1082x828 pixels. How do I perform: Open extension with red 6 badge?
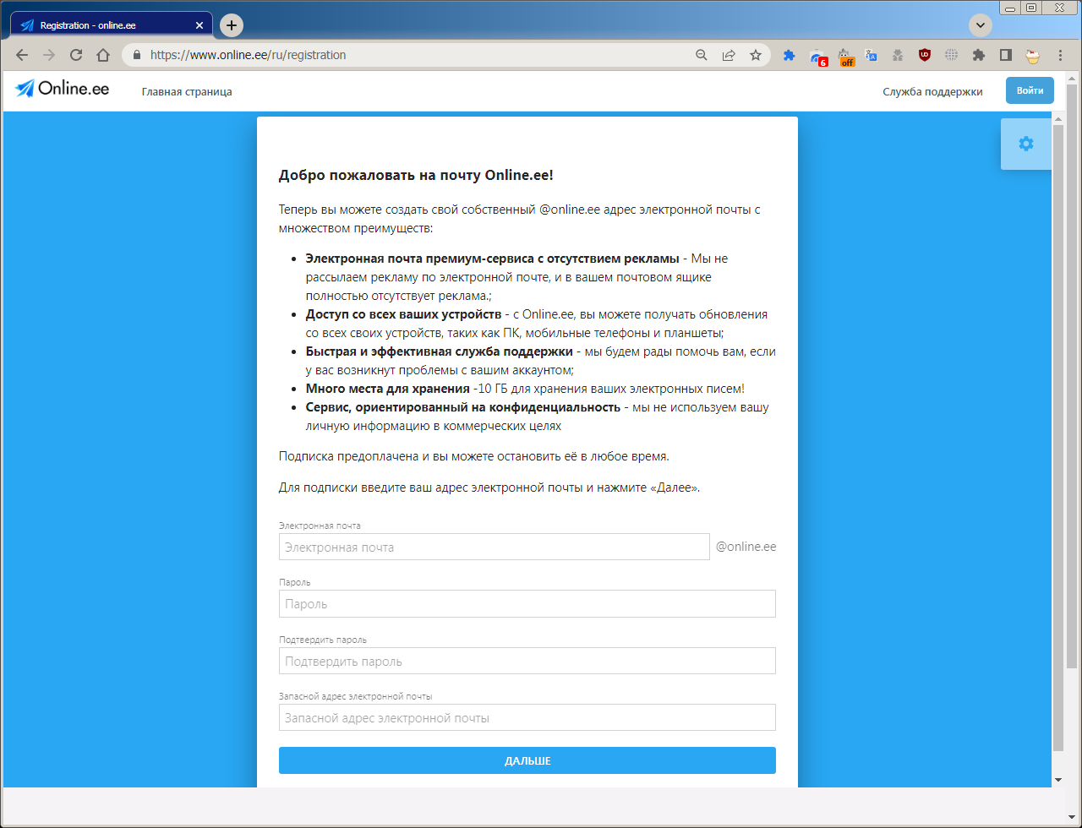pos(817,57)
